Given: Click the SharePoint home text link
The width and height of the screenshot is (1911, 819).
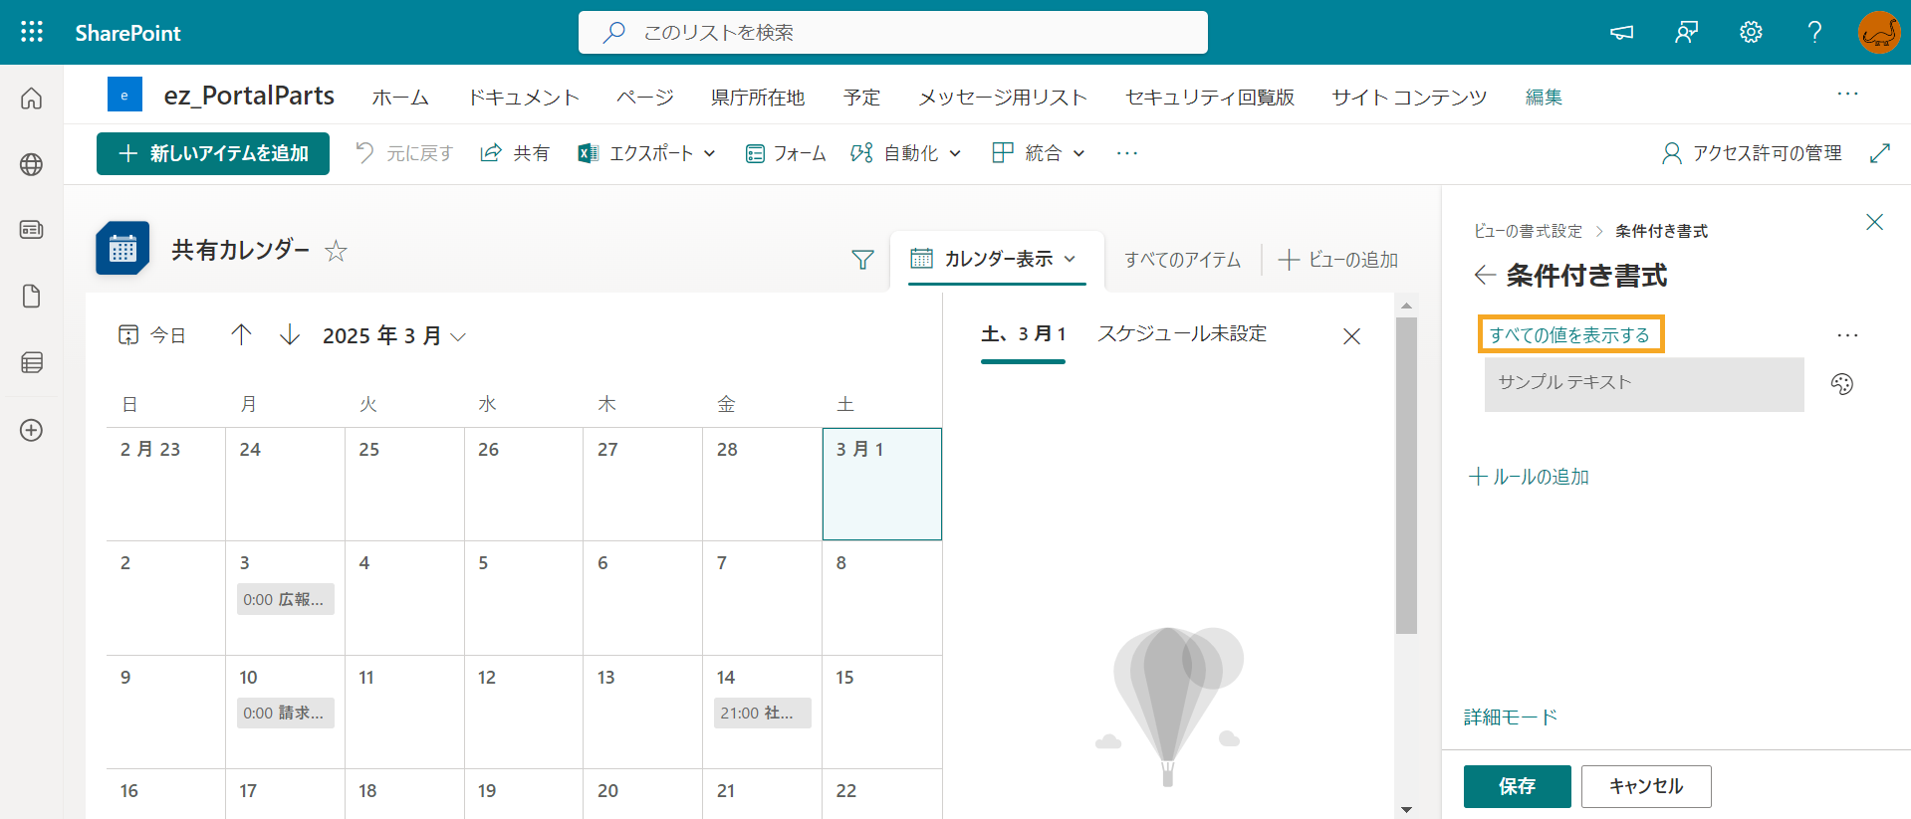Looking at the screenshot, I should (127, 33).
